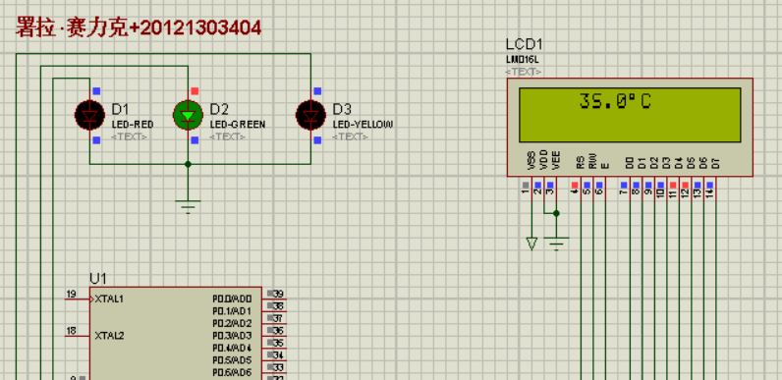Image resolution: width=782 pixels, height=380 pixels.
Task: Click the ground symbol below the LEDs
Action: (188, 207)
